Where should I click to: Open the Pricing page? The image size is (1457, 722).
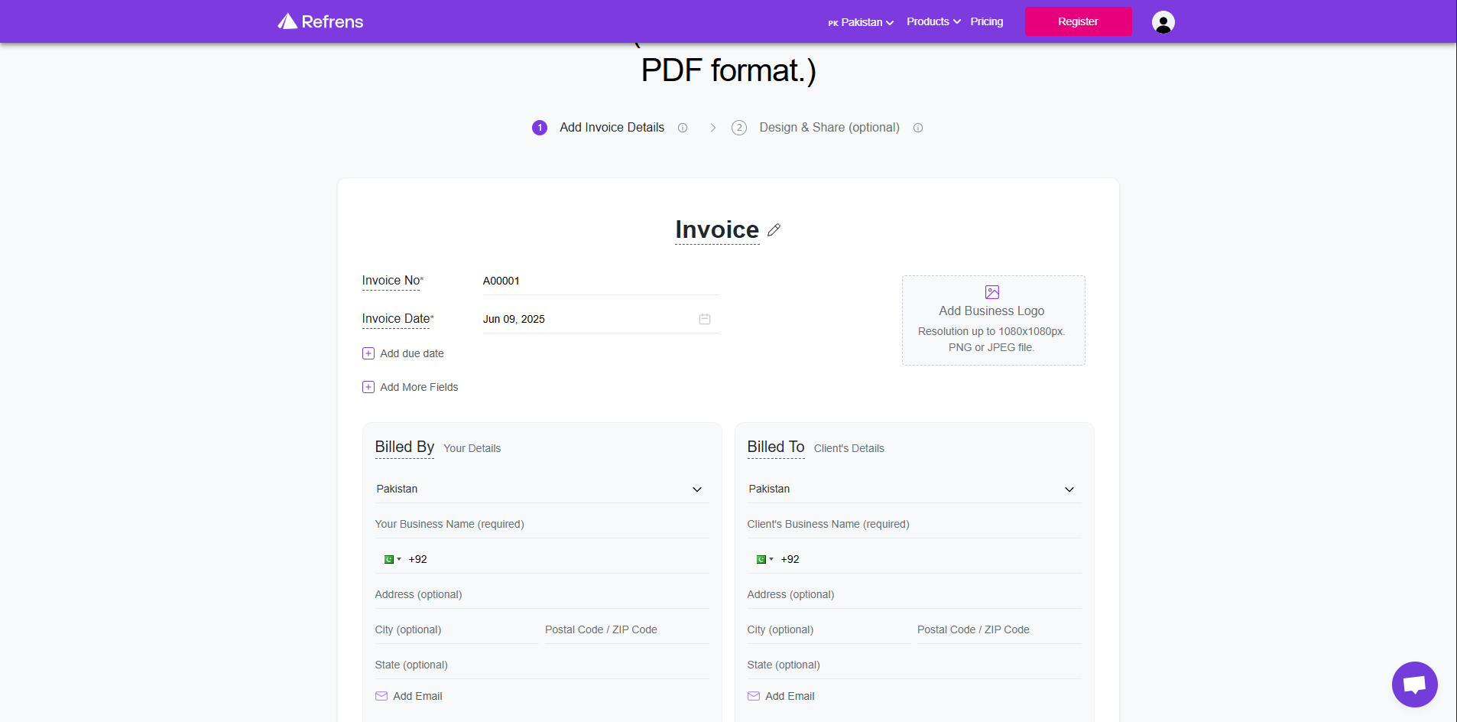986,21
